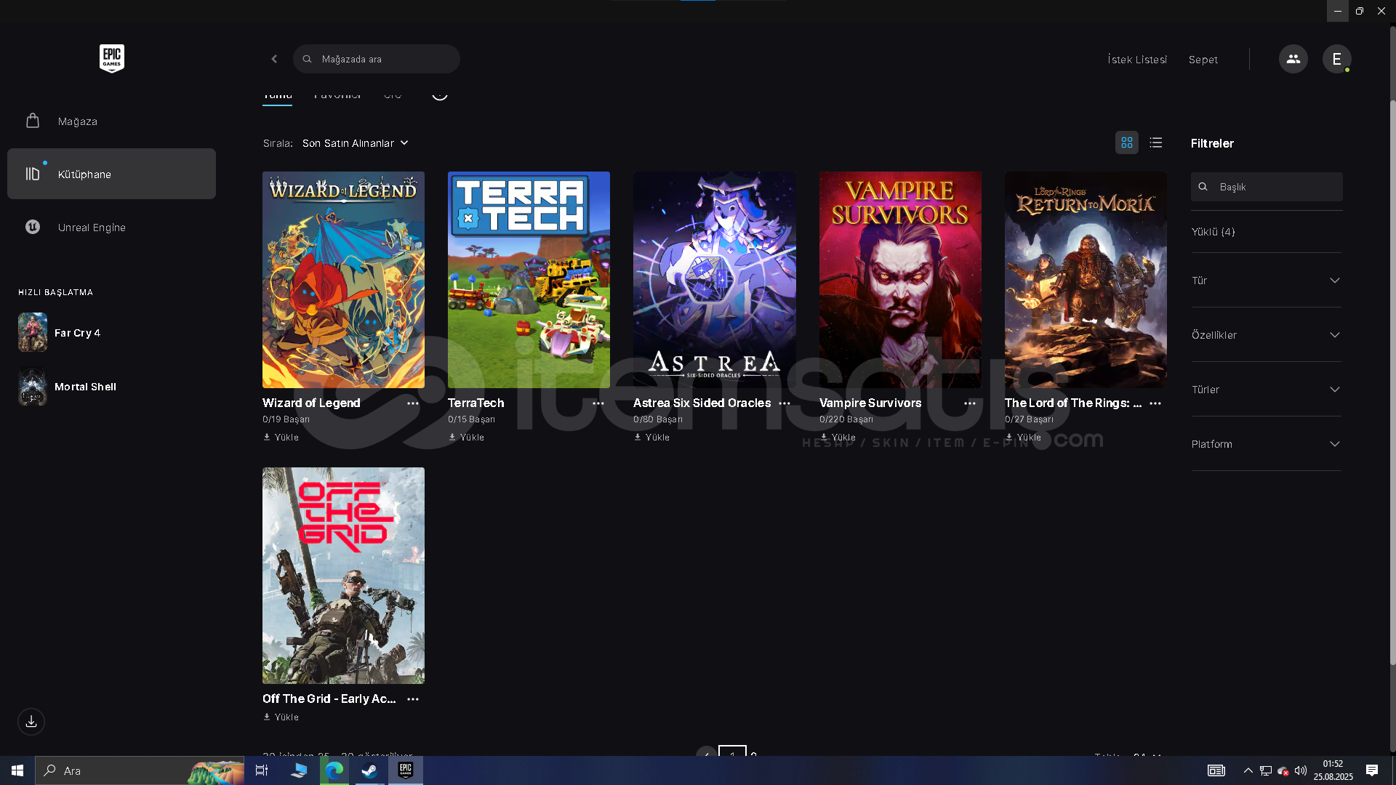Click Yükle under Astrea Six Sided Oracles
The image size is (1396, 785).
pos(651,438)
